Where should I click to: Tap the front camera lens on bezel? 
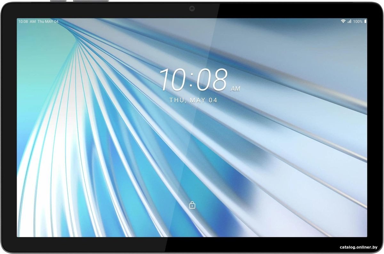(x=192, y=9)
